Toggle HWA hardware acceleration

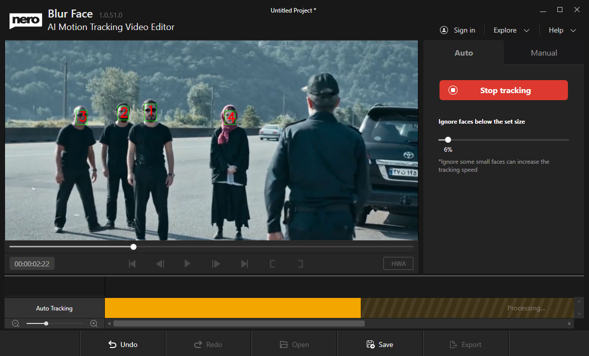click(x=398, y=264)
